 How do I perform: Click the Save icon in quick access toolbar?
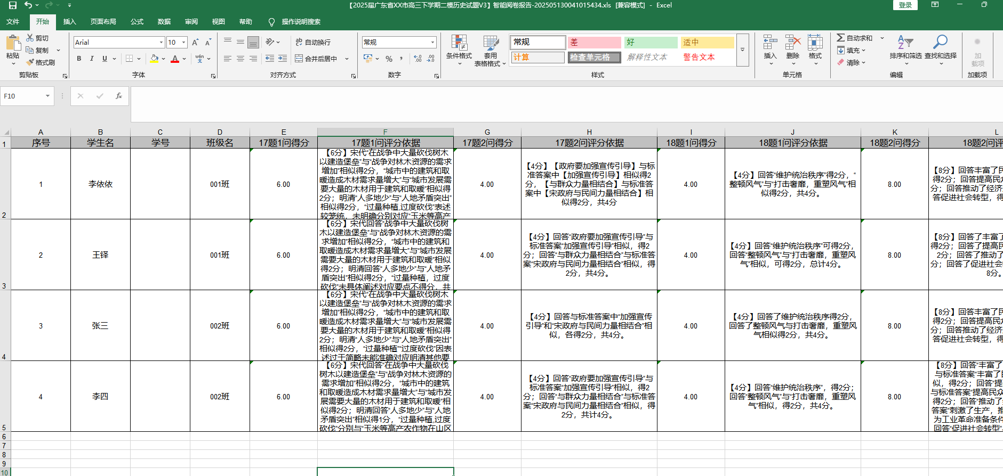pyautogui.click(x=13, y=5)
